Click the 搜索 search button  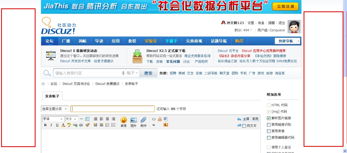pyautogui.click(x=148, y=73)
